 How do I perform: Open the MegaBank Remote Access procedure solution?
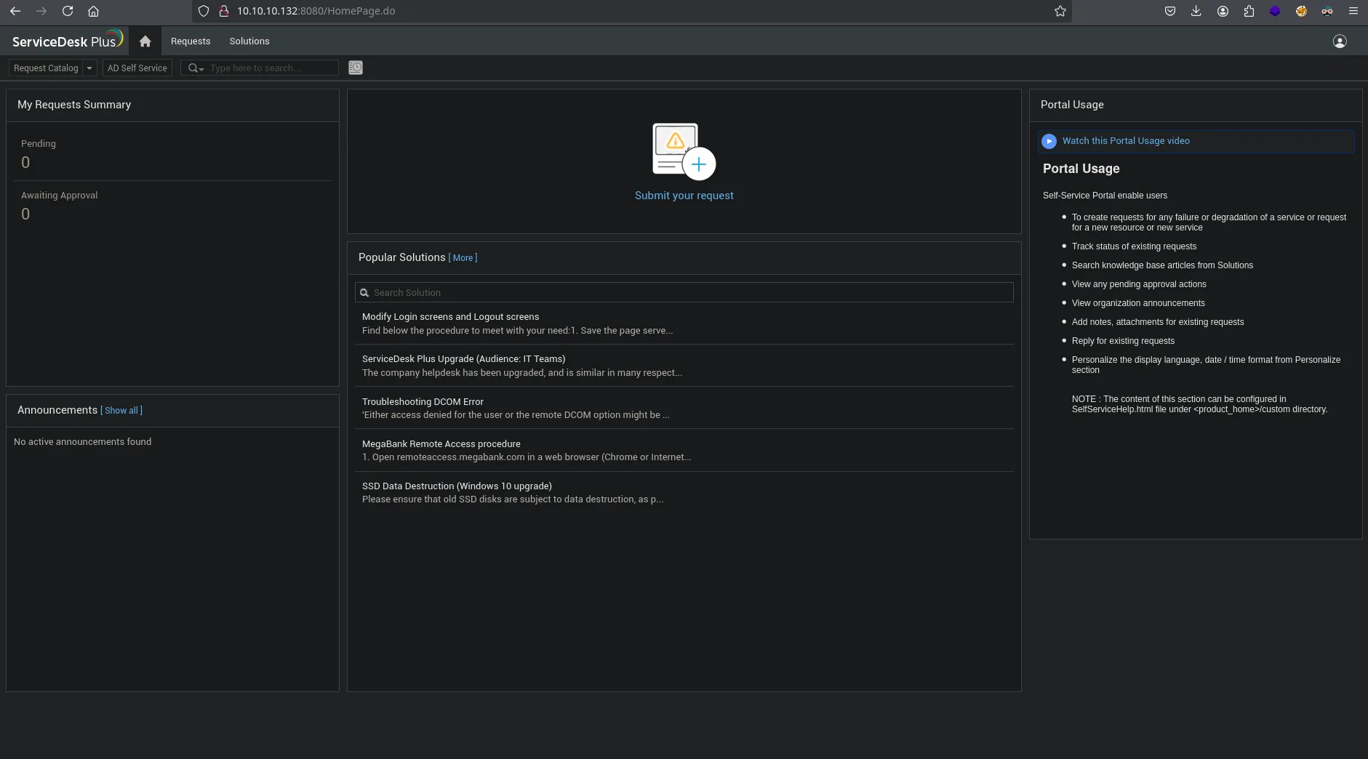pos(441,444)
